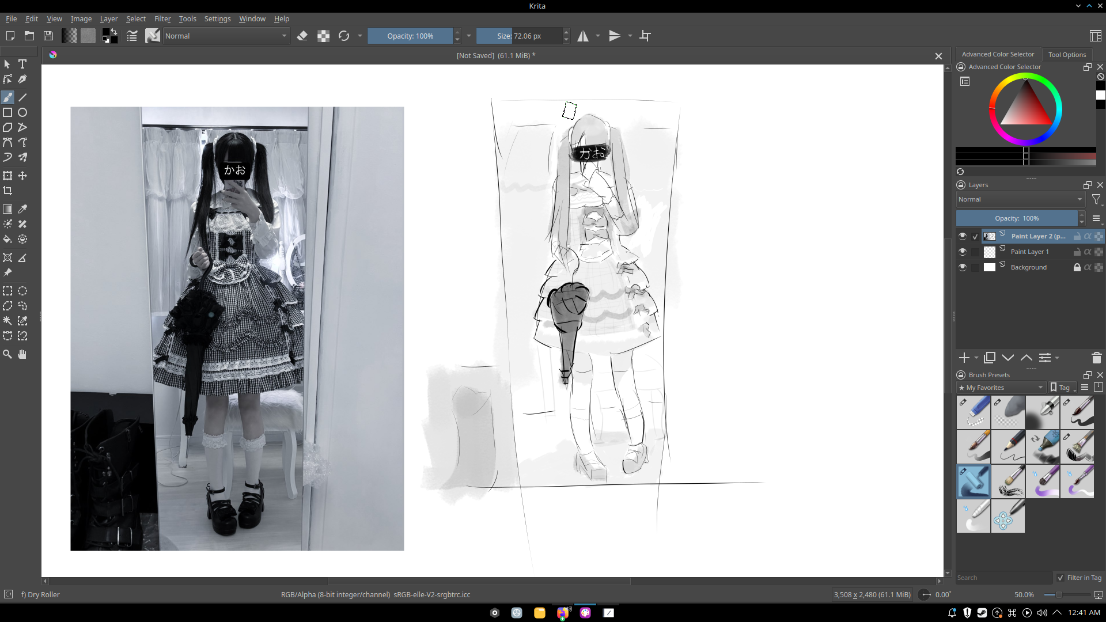1106x622 pixels.
Task: Open the brush editor settings
Action: coord(132,36)
